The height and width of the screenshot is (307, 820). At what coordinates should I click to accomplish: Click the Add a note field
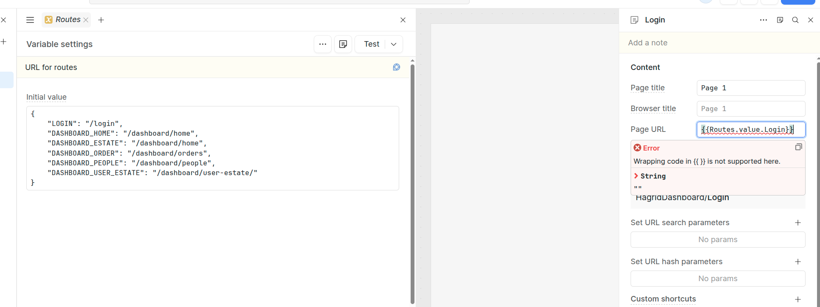pyautogui.click(x=718, y=43)
